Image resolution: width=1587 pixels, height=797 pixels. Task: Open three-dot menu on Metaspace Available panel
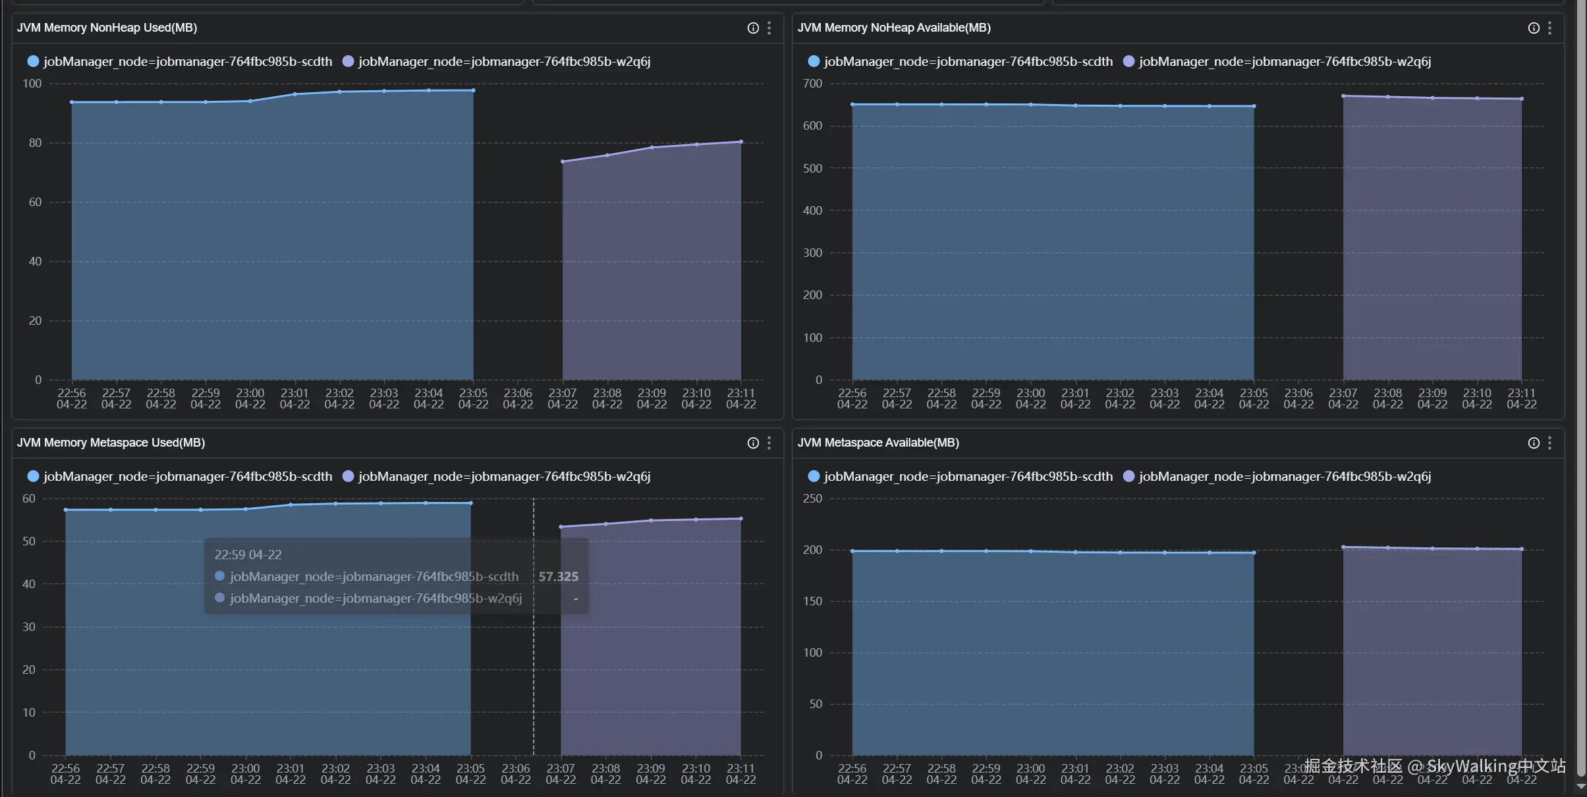tap(1549, 443)
